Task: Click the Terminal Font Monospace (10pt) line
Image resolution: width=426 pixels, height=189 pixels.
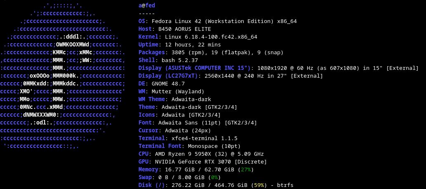Action: point(190,146)
